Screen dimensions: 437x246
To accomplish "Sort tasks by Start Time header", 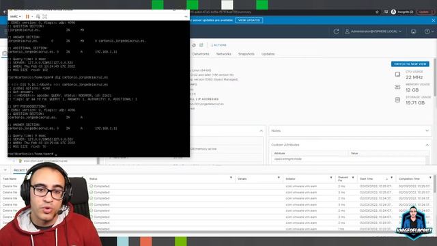I will coord(366,179).
